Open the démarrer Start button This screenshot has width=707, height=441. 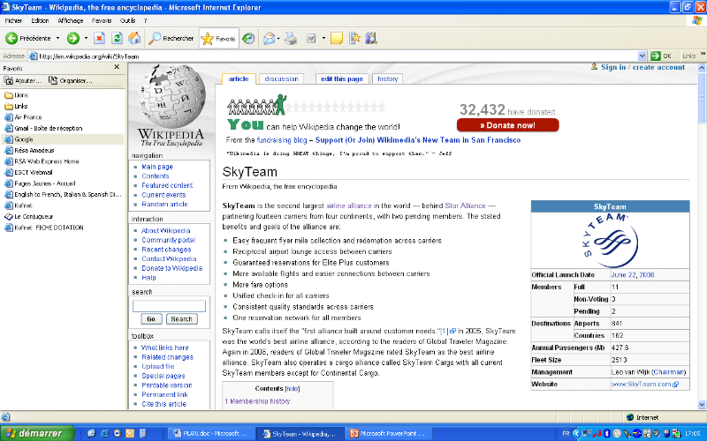[x=37, y=433]
